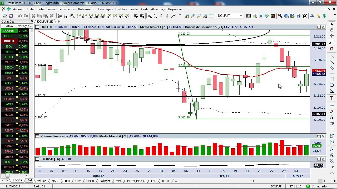Screen dimensions: 337x189
Task: Switch to the Bollinger bottom tab
Action: [105, 181]
